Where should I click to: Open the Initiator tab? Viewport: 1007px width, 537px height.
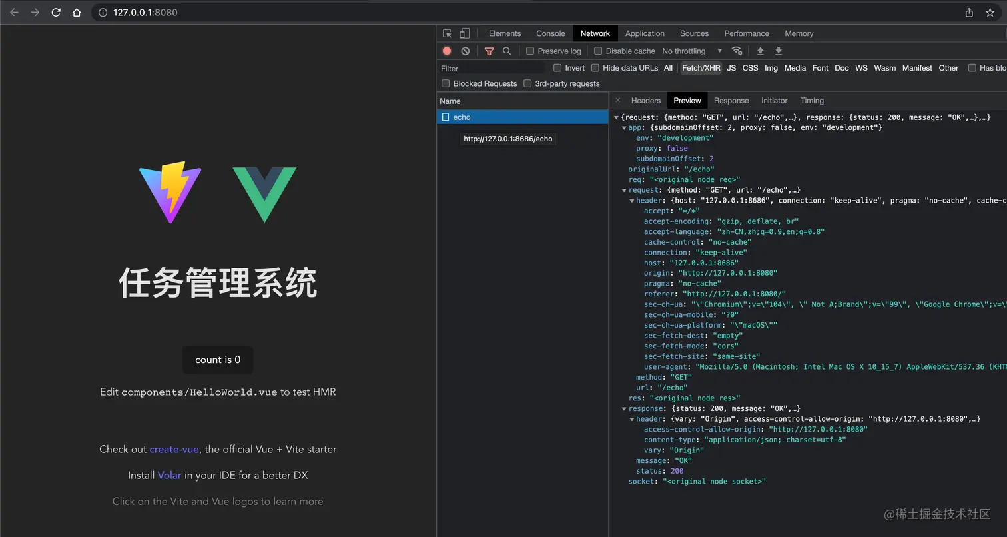click(774, 101)
